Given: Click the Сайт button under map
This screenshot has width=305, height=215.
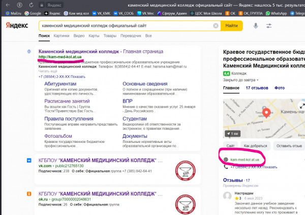Looking at the screenshot, I should pos(230,146).
